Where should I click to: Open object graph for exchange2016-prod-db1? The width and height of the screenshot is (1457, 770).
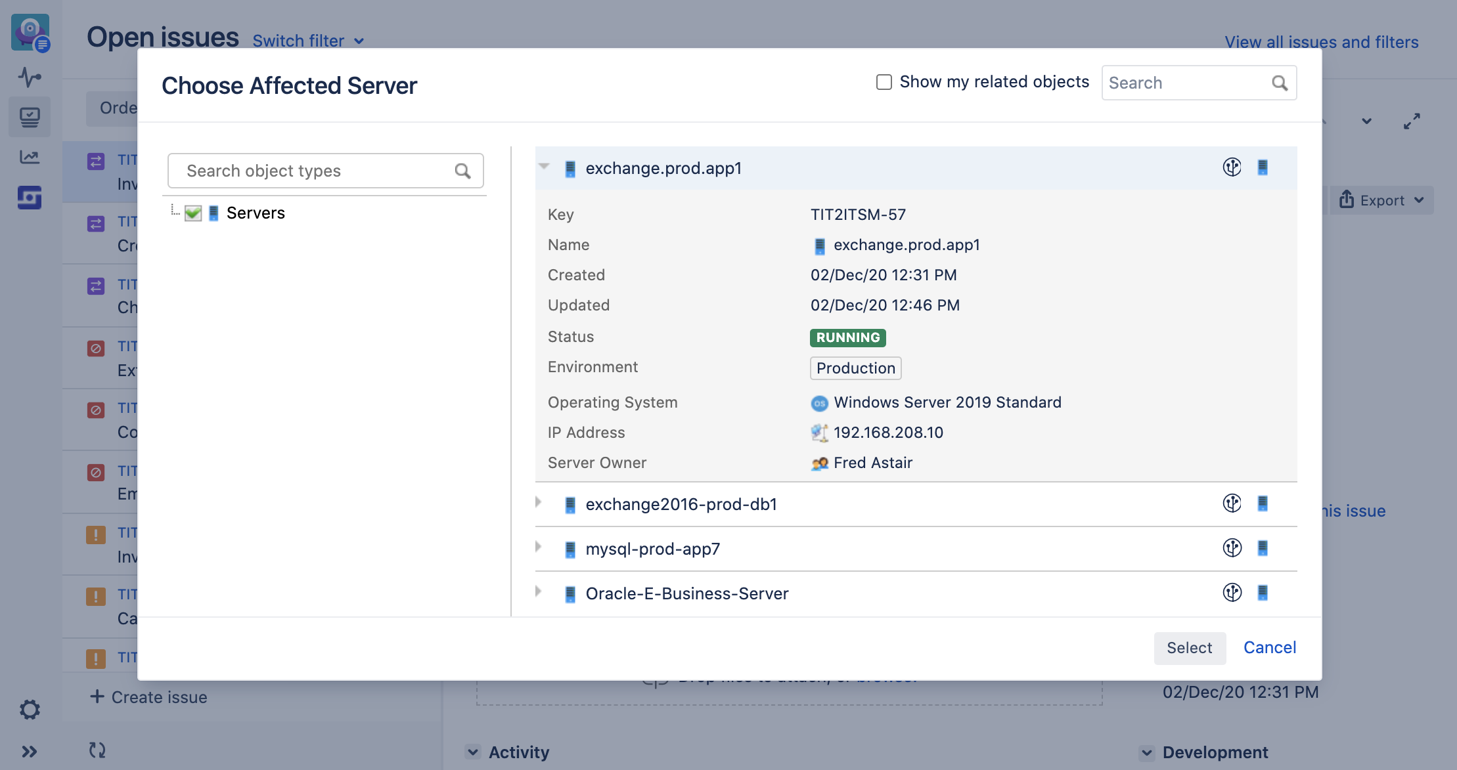point(1232,503)
